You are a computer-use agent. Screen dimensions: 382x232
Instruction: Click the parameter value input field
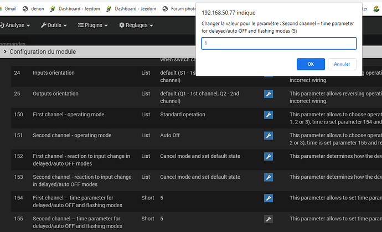tap(278, 43)
